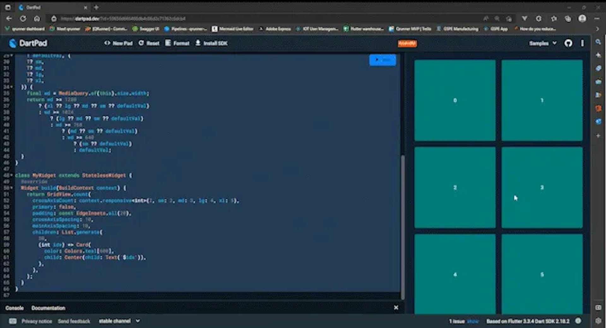The height and width of the screenshot is (328, 606).
Task: Close the console panel
Action: coord(396,307)
